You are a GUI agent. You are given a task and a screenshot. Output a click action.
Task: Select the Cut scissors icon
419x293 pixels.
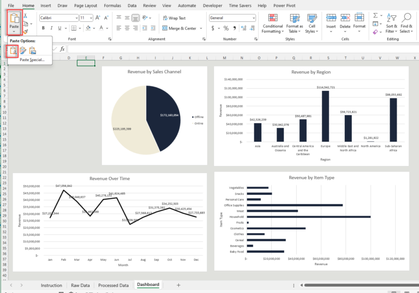[26, 16]
